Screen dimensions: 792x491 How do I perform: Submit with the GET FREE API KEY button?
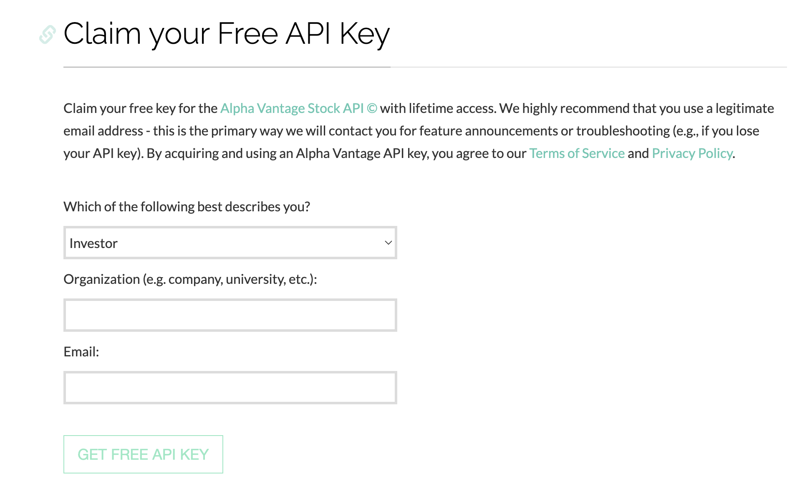pos(143,454)
